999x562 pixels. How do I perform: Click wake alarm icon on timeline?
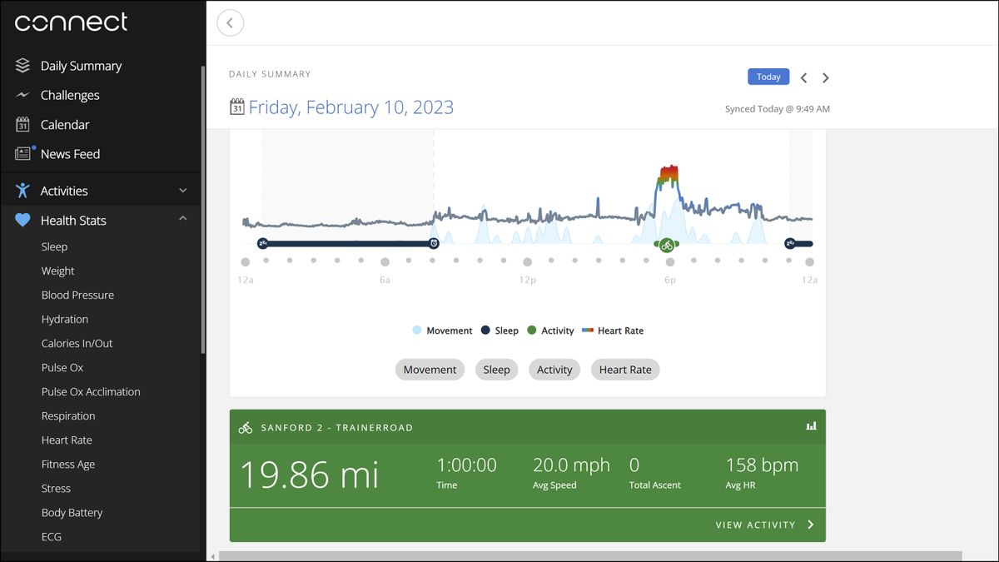click(x=434, y=243)
